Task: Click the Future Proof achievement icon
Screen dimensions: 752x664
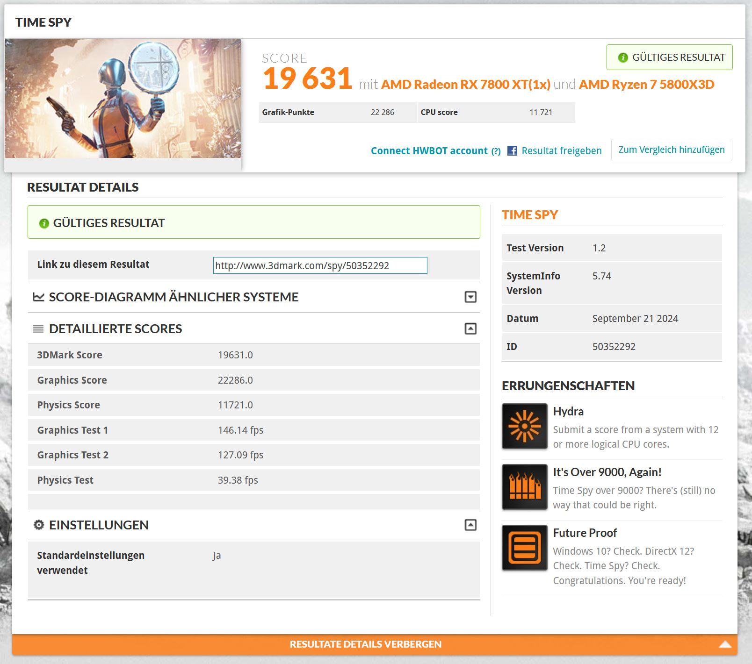Action: point(524,548)
